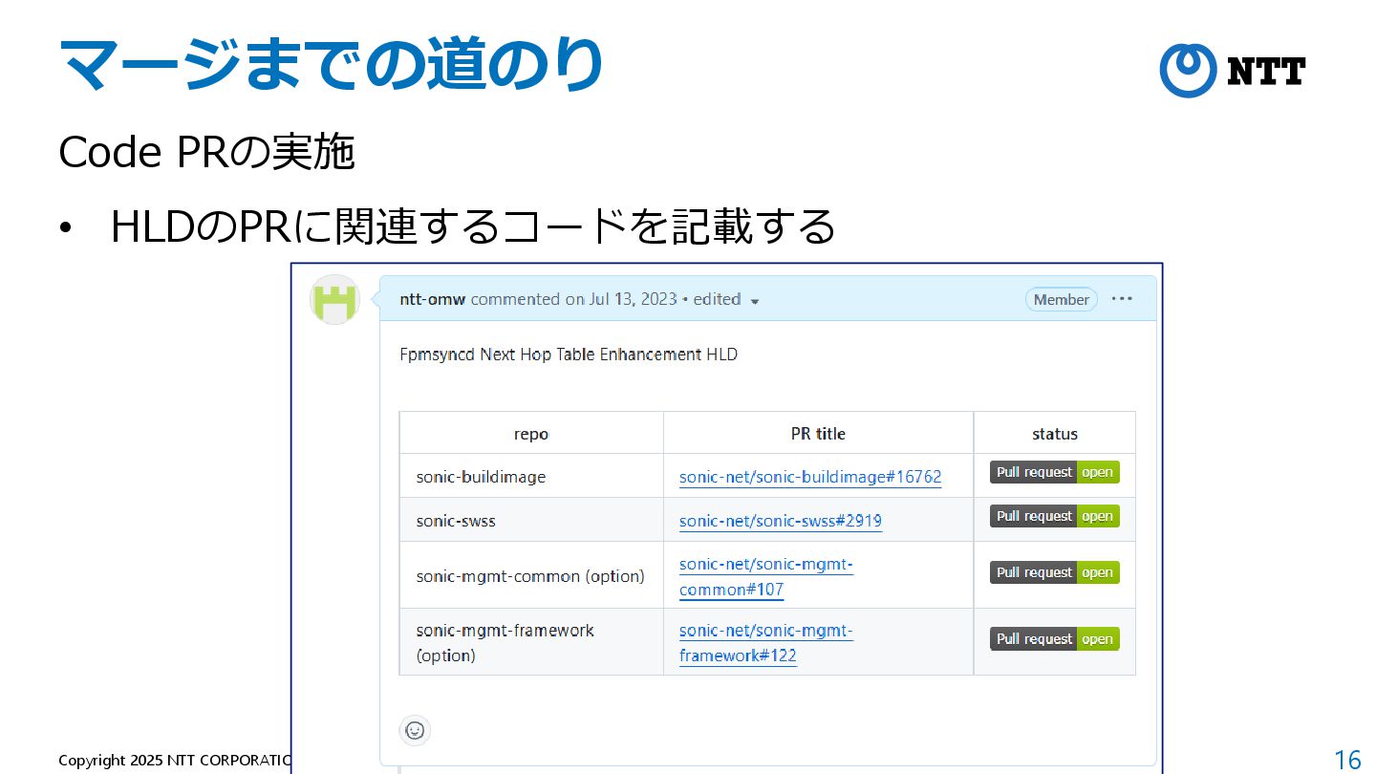The width and height of the screenshot is (1376, 774).
Task: Click the ntt-omw user avatar
Action: 334,299
